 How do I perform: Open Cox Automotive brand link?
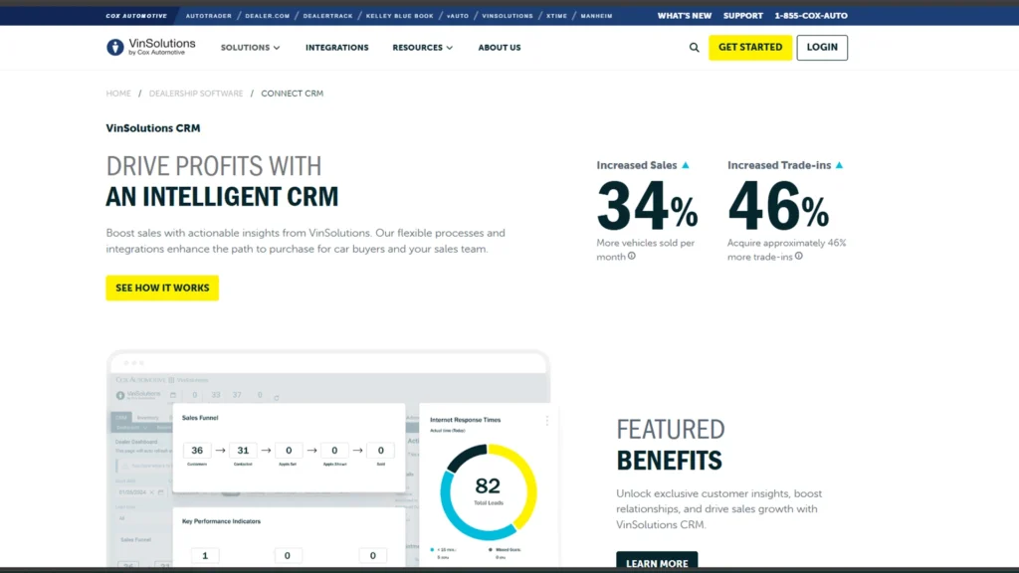pos(136,16)
